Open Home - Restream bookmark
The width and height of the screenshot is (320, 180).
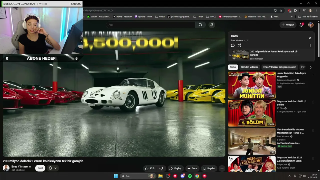[122, 17]
